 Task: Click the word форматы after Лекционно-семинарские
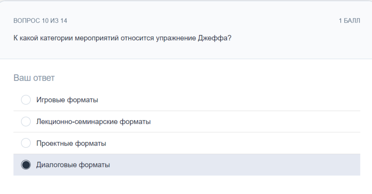(135, 122)
